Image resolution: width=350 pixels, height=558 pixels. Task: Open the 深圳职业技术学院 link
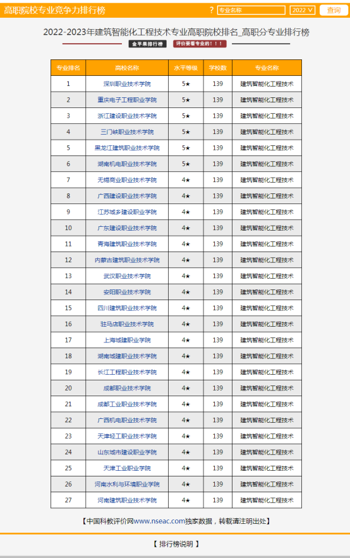tap(127, 84)
